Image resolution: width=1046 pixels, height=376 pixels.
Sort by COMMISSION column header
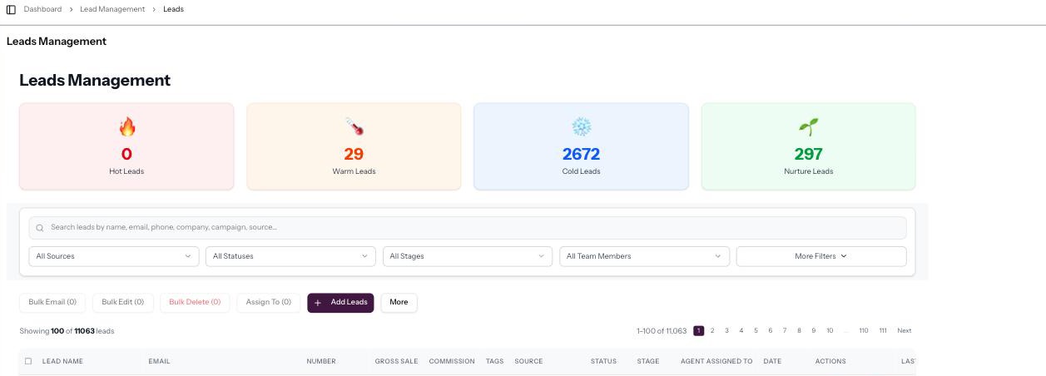pos(452,361)
